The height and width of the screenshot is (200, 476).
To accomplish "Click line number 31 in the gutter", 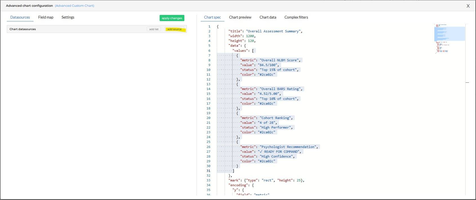I will [x=208, y=171].
